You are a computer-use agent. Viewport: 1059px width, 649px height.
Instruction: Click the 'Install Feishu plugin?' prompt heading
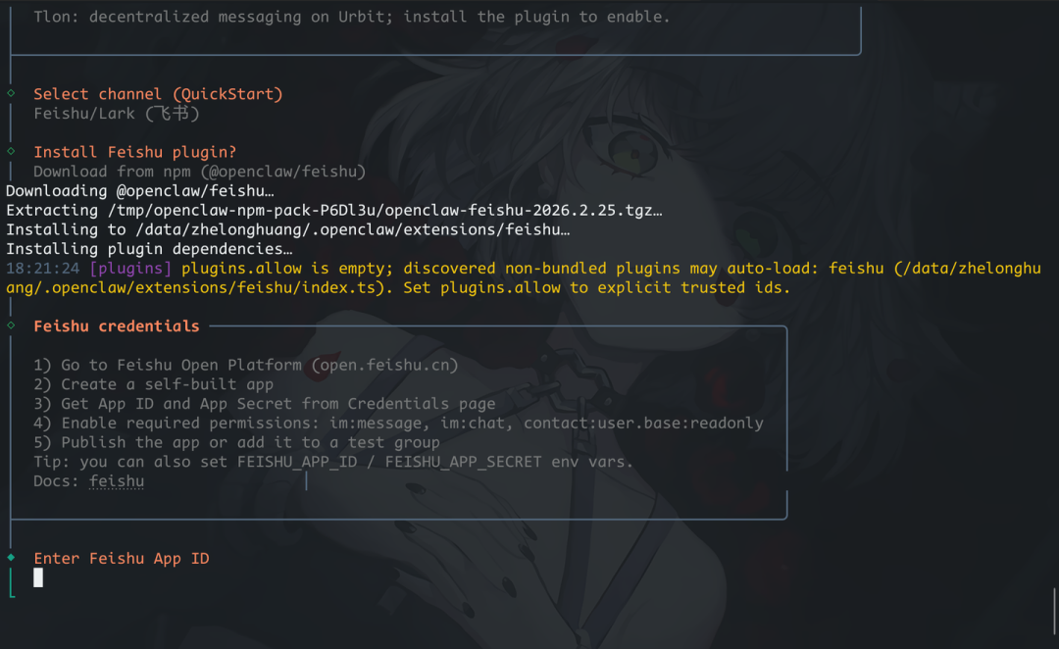coord(135,152)
